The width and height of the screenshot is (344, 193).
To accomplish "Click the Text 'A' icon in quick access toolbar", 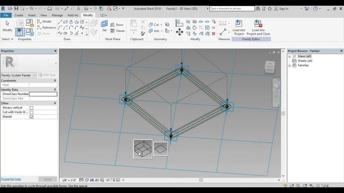I will (x=78, y=9).
